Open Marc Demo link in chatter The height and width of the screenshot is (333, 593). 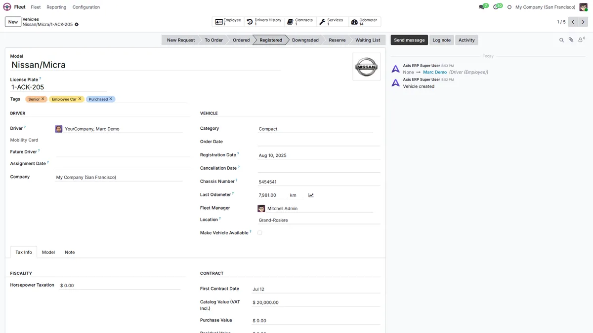click(435, 72)
